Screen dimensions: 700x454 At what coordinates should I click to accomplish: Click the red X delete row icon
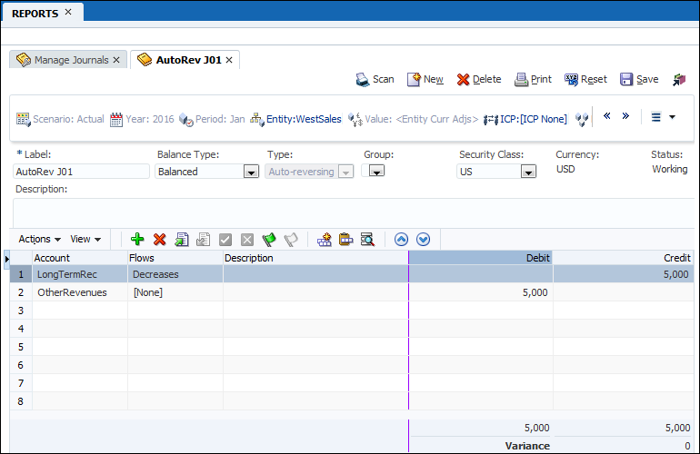point(159,240)
